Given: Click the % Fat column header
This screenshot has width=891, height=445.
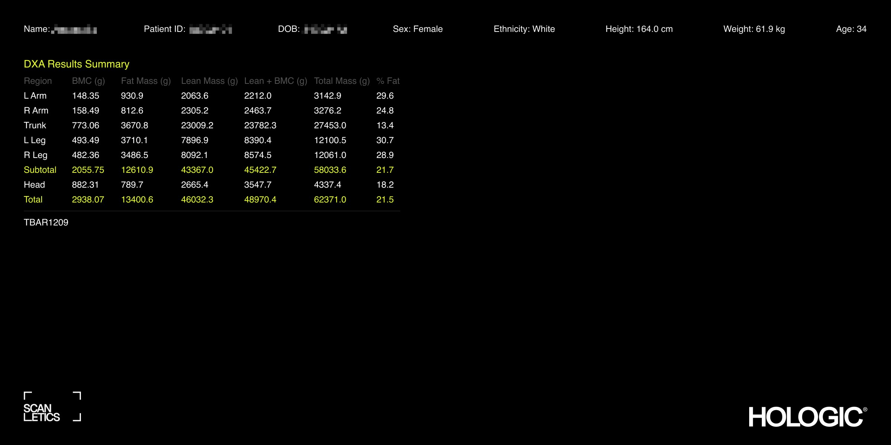Looking at the screenshot, I should pyautogui.click(x=388, y=81).
